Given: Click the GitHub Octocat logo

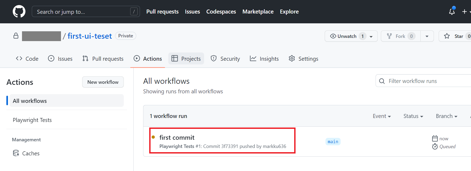Looking at the screenshot, I should (x=19, y=12).
